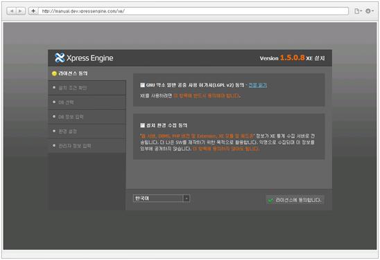Click the plus add-bookmark button
Image resolution: width=380 pixels, height=260 pixels.
pos(33,11)
